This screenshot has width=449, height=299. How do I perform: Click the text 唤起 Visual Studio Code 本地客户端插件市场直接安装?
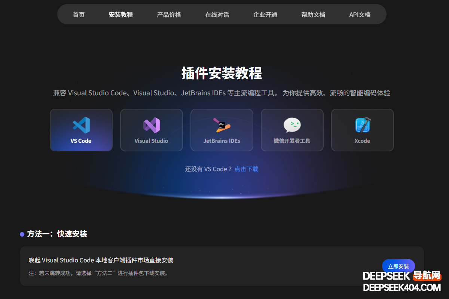(x=101, y=260)
